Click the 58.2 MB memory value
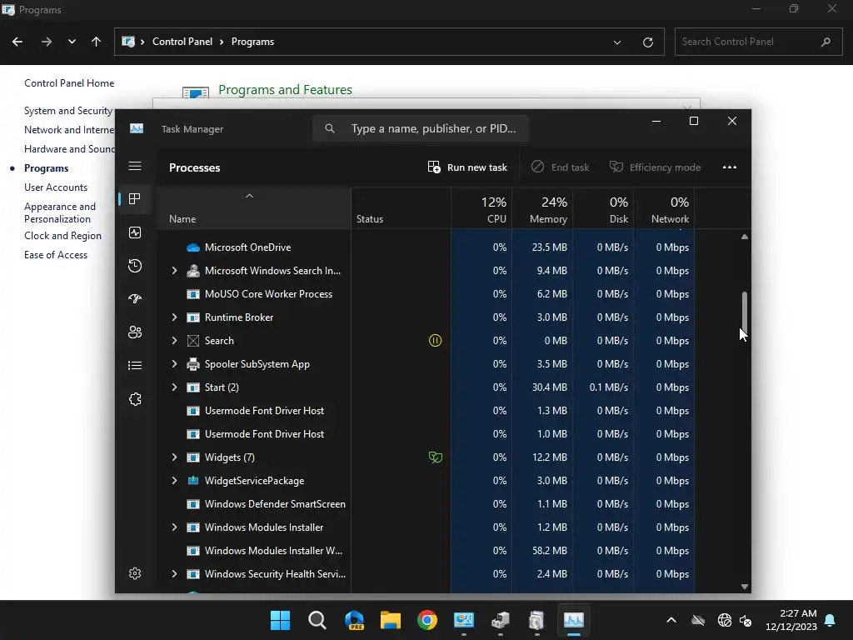The width and height of the screenshot is (853, 640). pyautogui.click(x=550, y=550)
